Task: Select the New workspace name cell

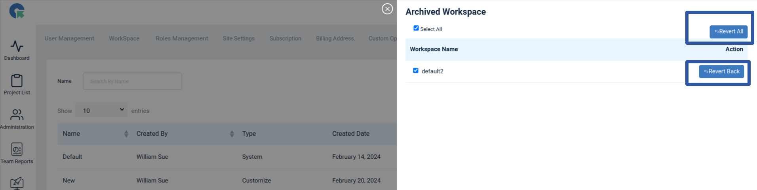Action: click(68, 180)
